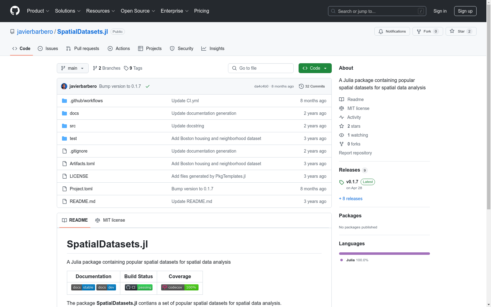
Task: Click the Go to file search field
Action: tap(261, 68)
